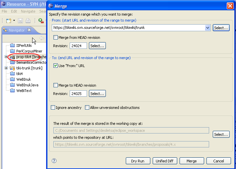Click Select beside the working copy path
This screenshot has width=236, height=169.
pyautogui.click(x=221, y=134)
